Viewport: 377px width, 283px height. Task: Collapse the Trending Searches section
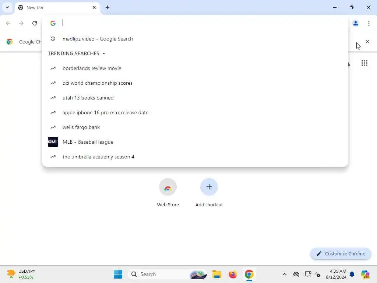(104, 53)
